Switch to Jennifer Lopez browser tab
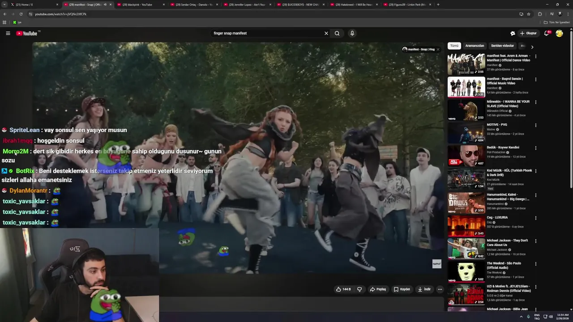The width and height of the screenshot is (573, 322). click(247, 4)
